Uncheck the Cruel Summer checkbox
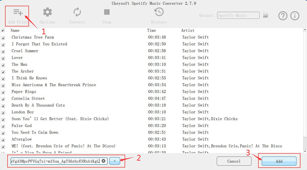Viewport: 307px width, 170px height. coord(3,52)
